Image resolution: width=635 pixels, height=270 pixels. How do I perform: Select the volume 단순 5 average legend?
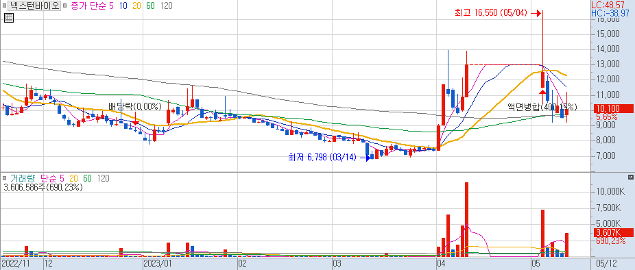click(52, 179)
